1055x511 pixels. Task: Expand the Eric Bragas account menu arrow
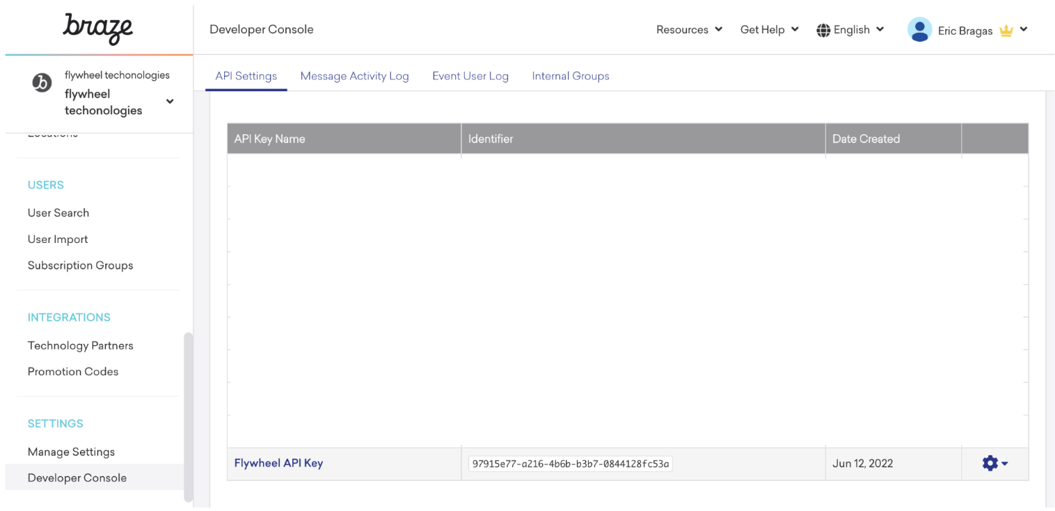tap(1024, 29)
